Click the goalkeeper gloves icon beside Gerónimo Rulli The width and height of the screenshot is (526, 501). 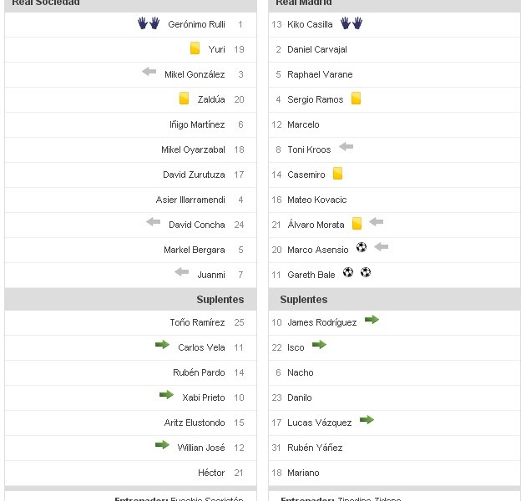[148, 23]
